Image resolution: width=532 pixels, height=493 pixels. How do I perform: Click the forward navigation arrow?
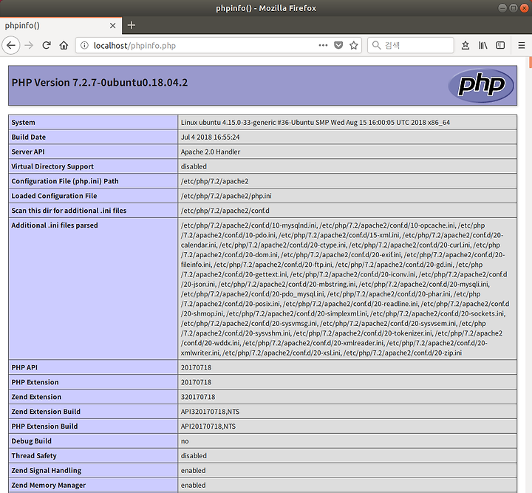pos(29,46)
